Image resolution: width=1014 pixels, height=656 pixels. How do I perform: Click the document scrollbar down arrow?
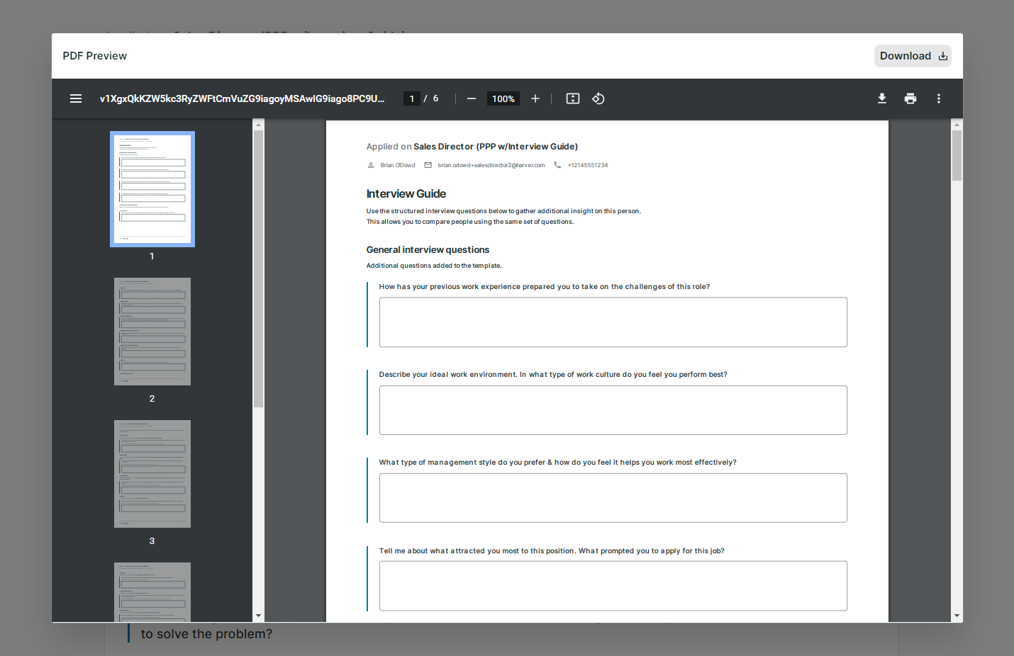957,616
